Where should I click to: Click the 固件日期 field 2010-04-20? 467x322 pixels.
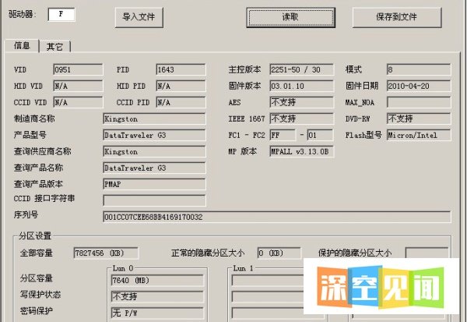[419, 86]
